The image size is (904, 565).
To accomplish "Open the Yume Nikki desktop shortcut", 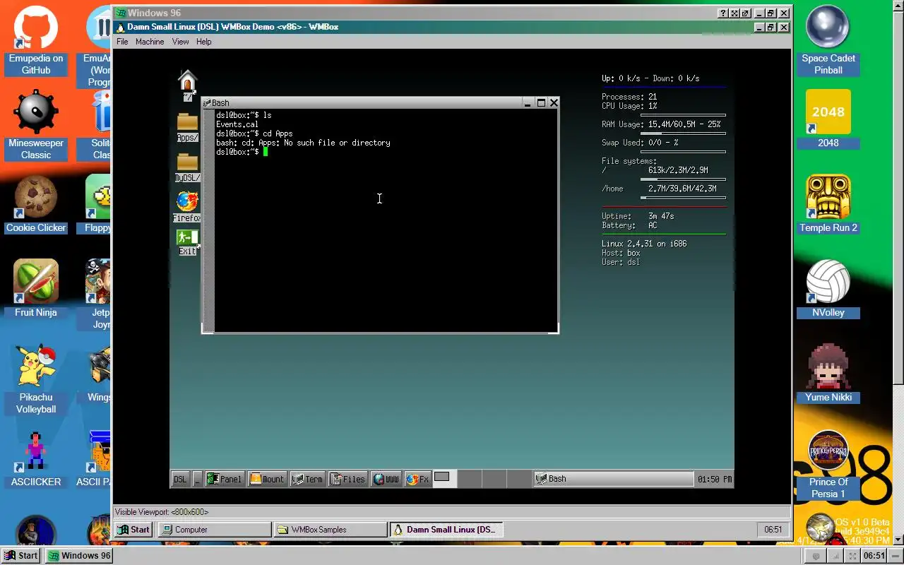I will 828,374.
